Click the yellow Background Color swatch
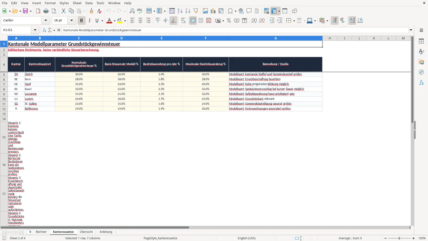The width and height of the screenshot is (428, 241). pos(120,21)
